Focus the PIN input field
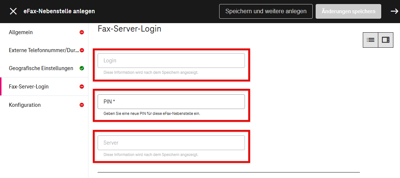The image size is (400, 178). coord(171,102)
